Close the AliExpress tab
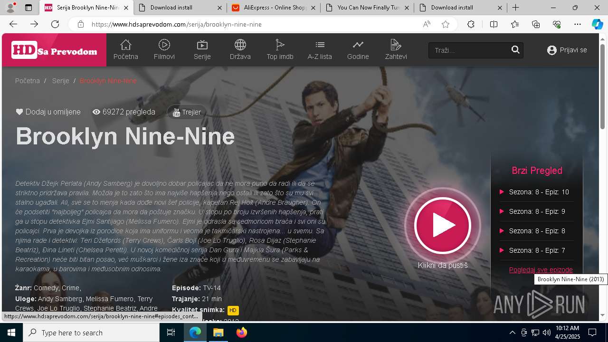The width and height of the screenshot is (608, 342). (x=313, y=8)
